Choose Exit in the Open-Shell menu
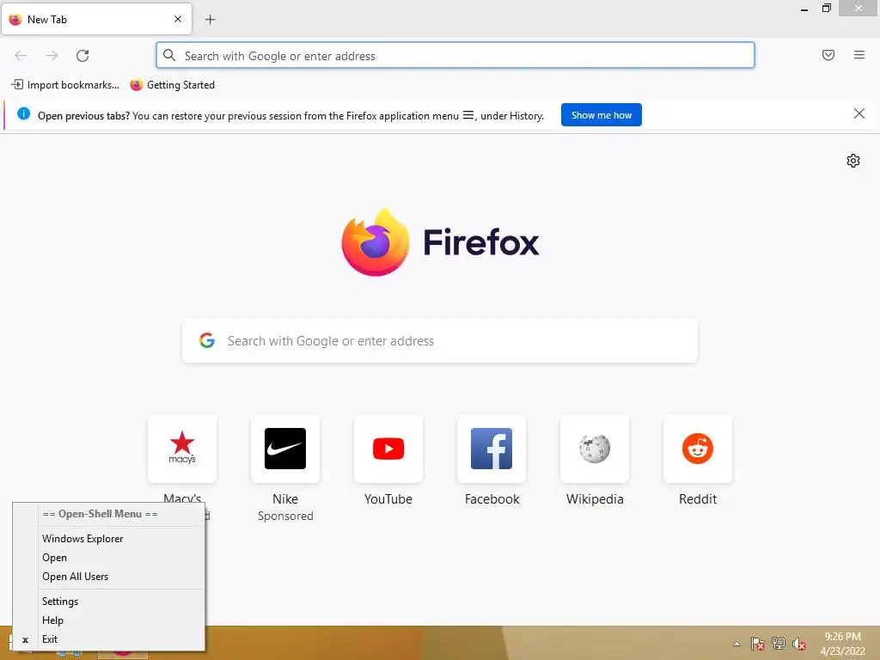This screenshot has width=880, height=660. click(109, 639)
